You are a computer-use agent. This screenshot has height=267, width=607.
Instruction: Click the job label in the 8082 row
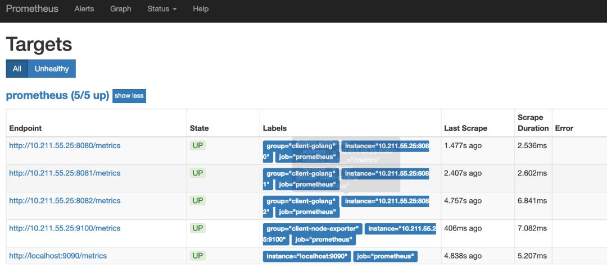coord(307,212)
